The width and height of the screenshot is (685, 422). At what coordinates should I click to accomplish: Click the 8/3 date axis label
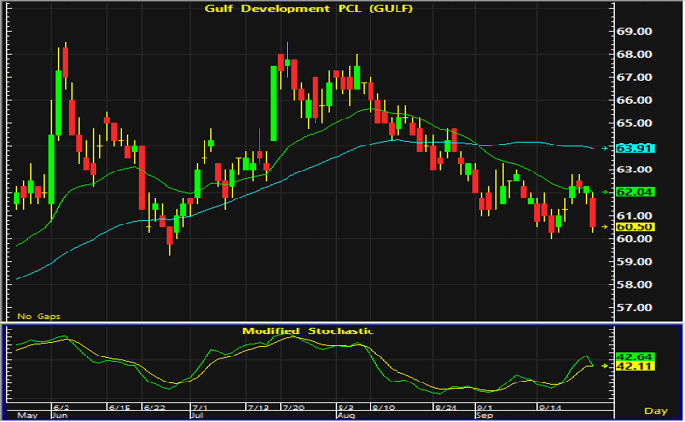(345, 408)
